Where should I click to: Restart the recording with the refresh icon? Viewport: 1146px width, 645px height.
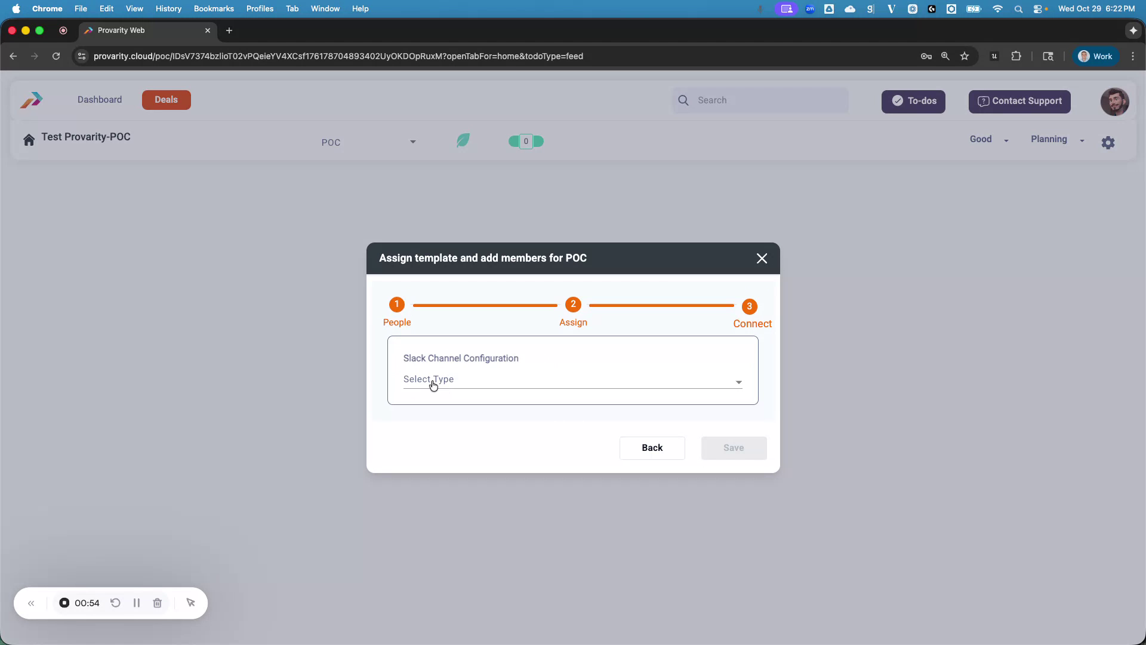coord(115,603)
